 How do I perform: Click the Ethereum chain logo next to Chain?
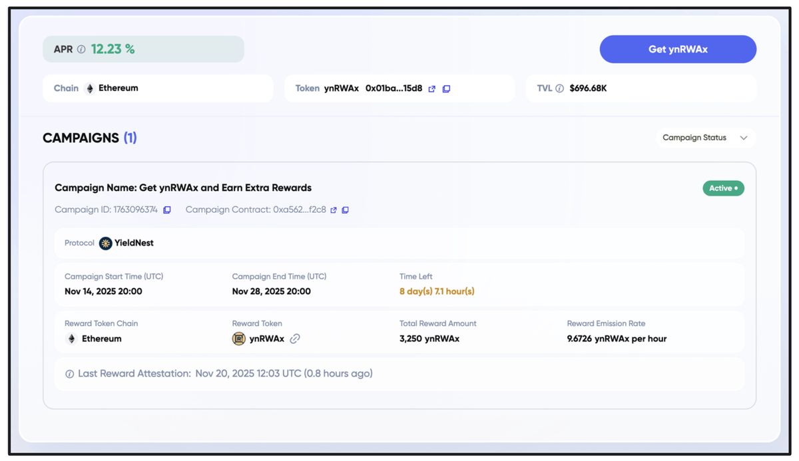[x=89, y=88]
